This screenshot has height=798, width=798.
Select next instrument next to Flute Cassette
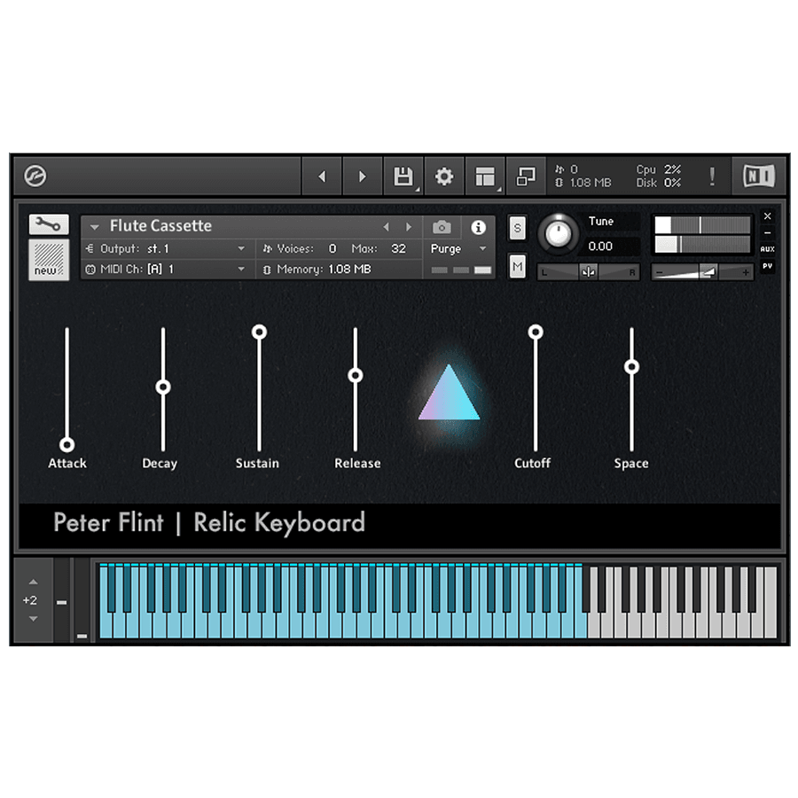[x=408, y=227]
